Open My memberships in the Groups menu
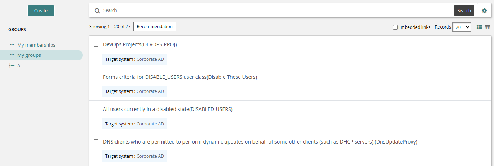The image size is (494, 166). (x=36, y=45)
